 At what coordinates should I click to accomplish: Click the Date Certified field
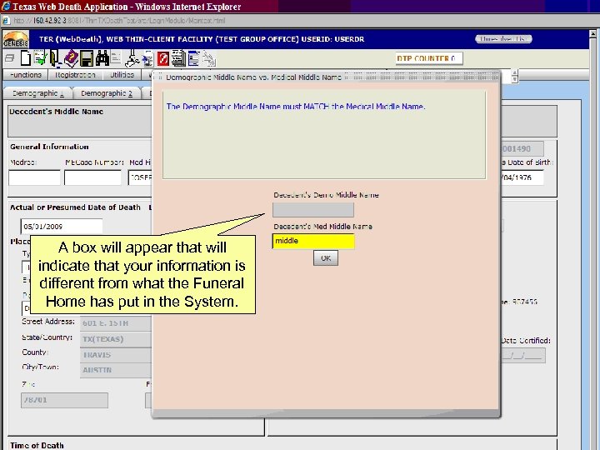[x=523, y=356]
